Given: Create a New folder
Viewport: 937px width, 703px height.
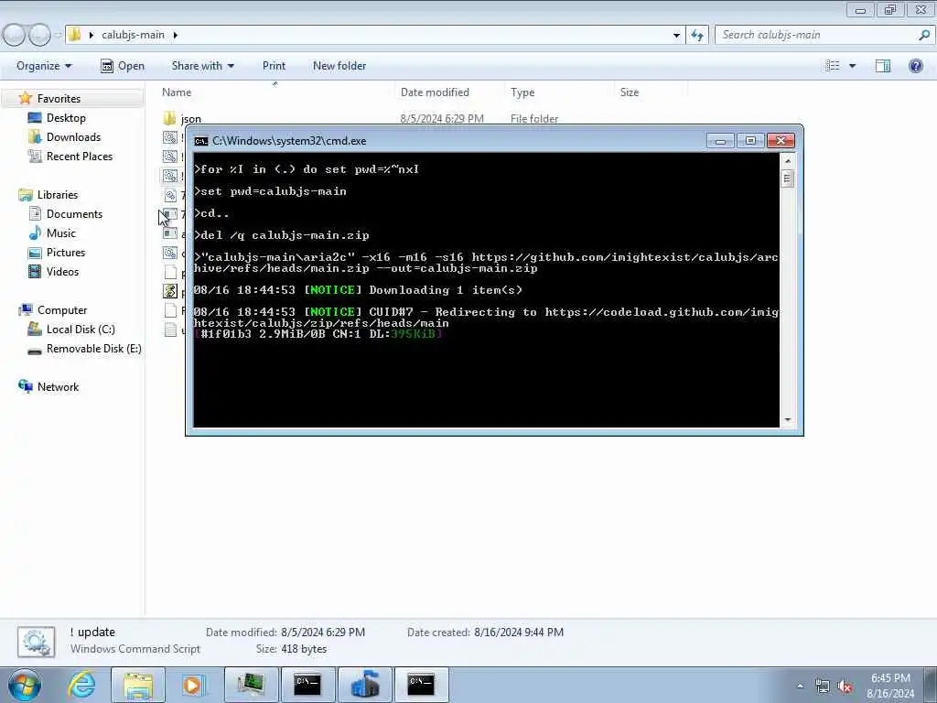Looking at the screenshot, I should point(339,66).
